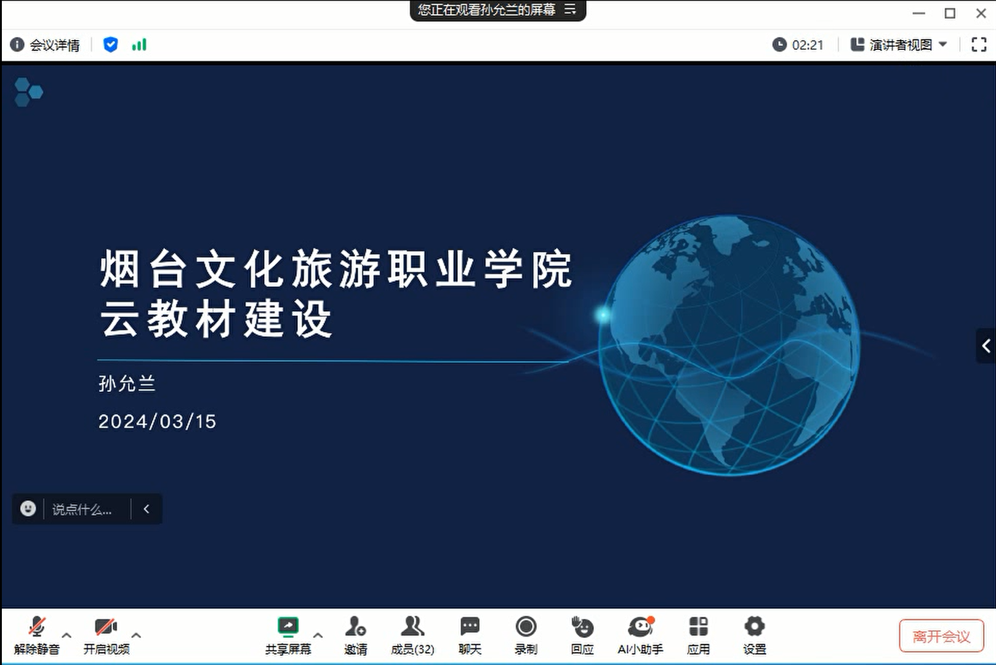996x665 pixels.
Task: Open 会议详情 meeting info
Action: [x=45, y=45]
